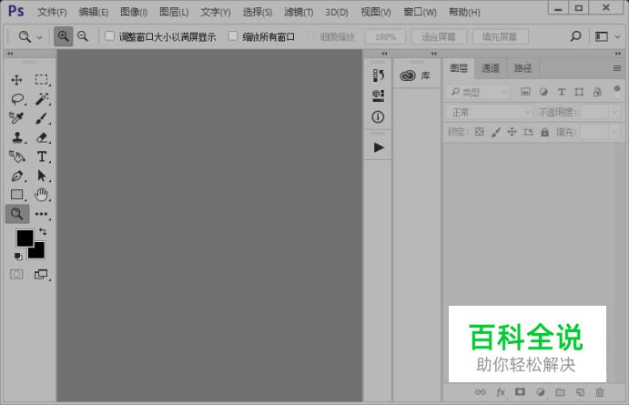Click the foreground color swatch
This screenshot has height=405, width=629.
click(25, 238)
